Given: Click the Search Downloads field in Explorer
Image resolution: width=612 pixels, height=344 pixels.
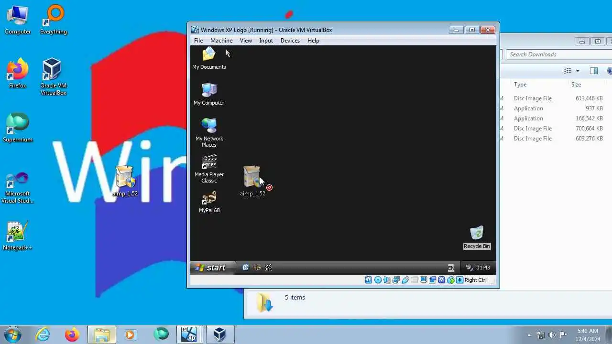Looking at the screenshot, I should pos(559,54).
